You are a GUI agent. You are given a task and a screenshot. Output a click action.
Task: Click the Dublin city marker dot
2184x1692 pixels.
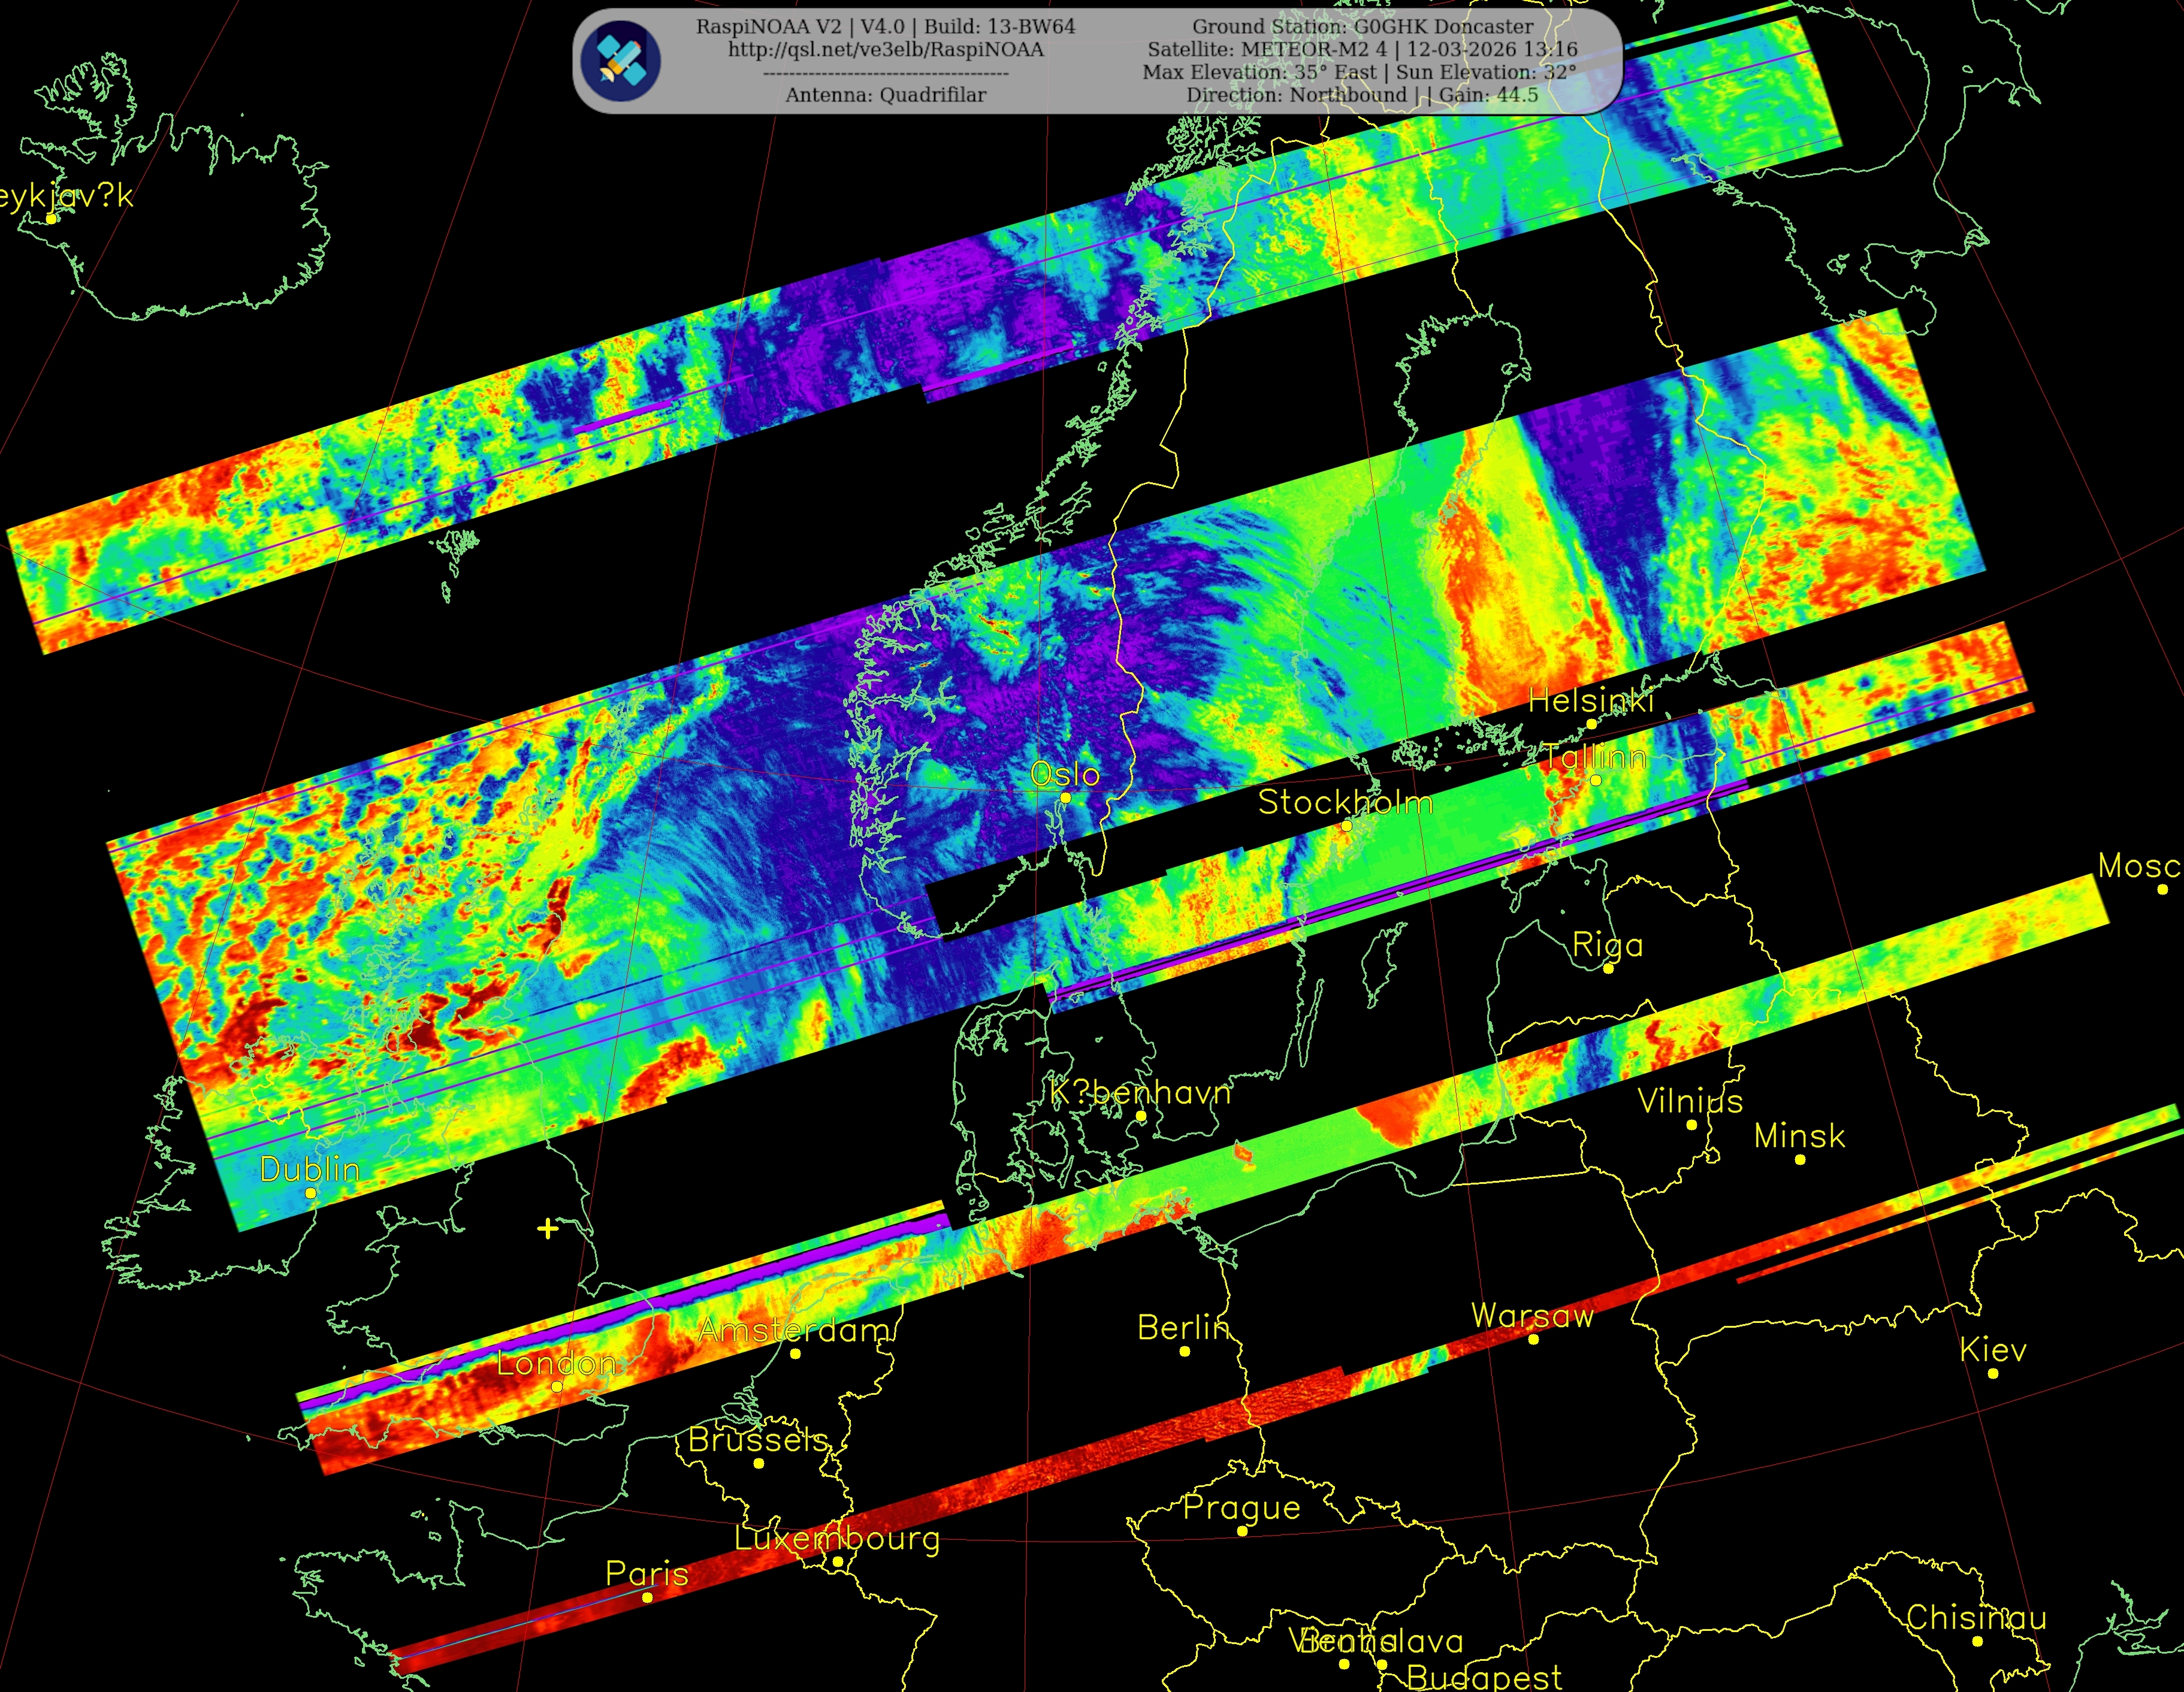point(310,1193)
